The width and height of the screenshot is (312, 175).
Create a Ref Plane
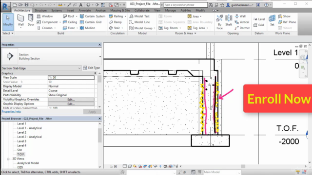pos(287,22)
